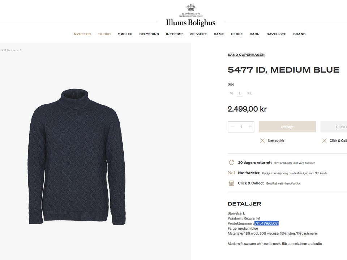
Task: Click the Utsolgt button
Action: coord(287,127)
